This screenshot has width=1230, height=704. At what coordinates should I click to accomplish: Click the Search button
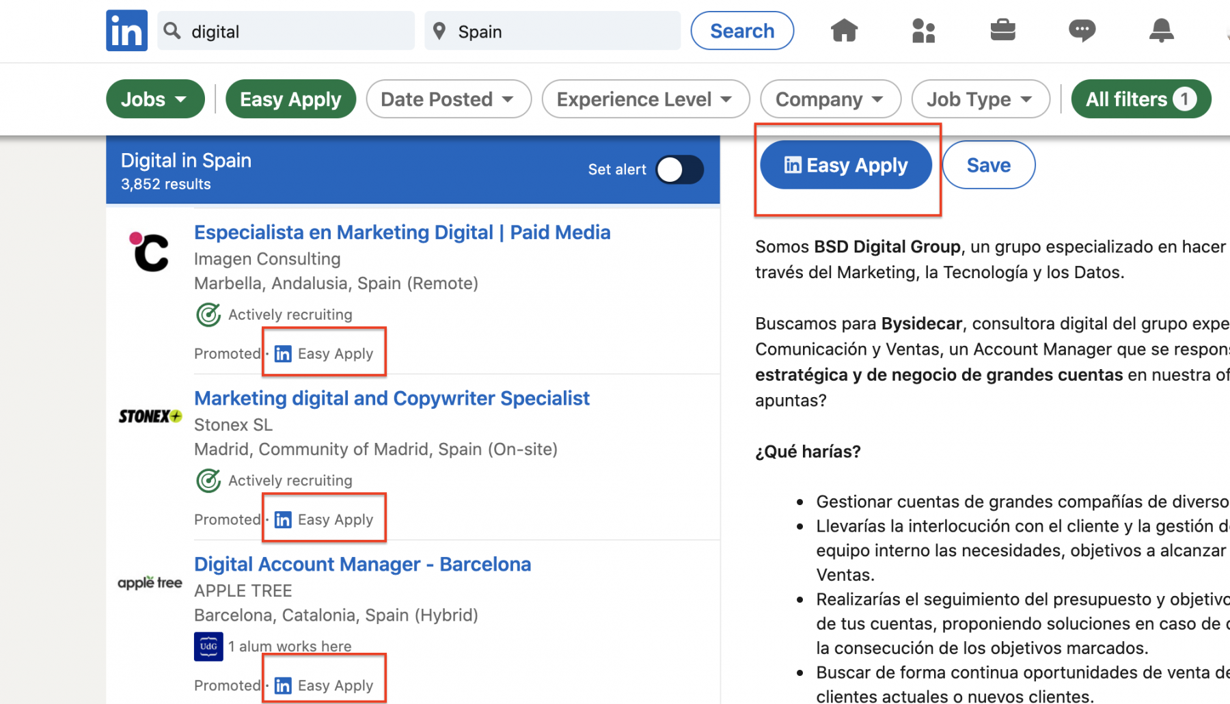[x=742, y=31]
